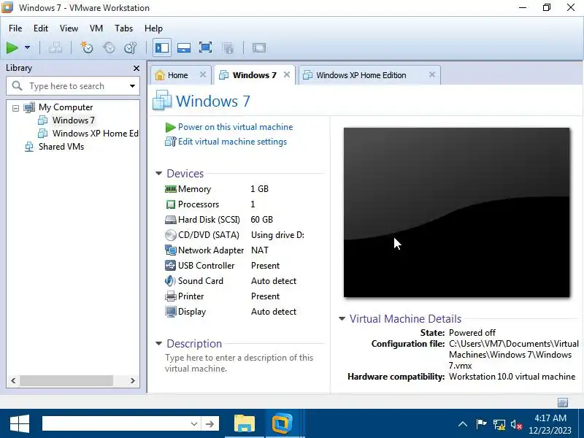Open the Windows Start button
This screenshot has height=438, width=584.
(x=20, y=424)
